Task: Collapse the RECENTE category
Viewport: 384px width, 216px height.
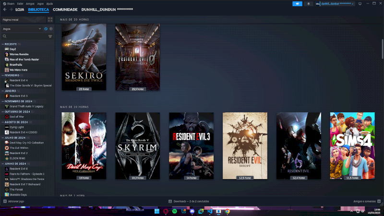Action: click(2, 44)
